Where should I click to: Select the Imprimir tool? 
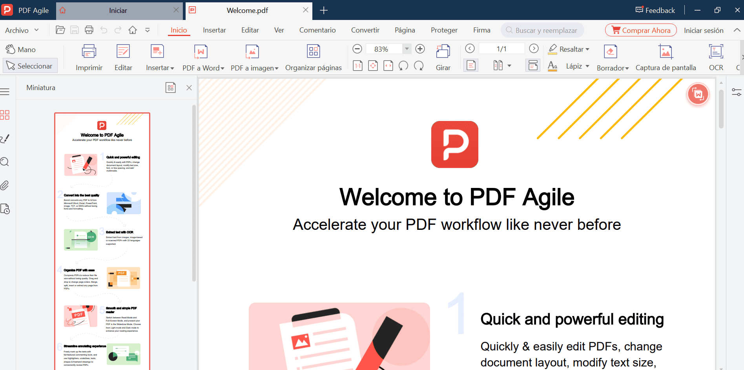coord(89,57)
